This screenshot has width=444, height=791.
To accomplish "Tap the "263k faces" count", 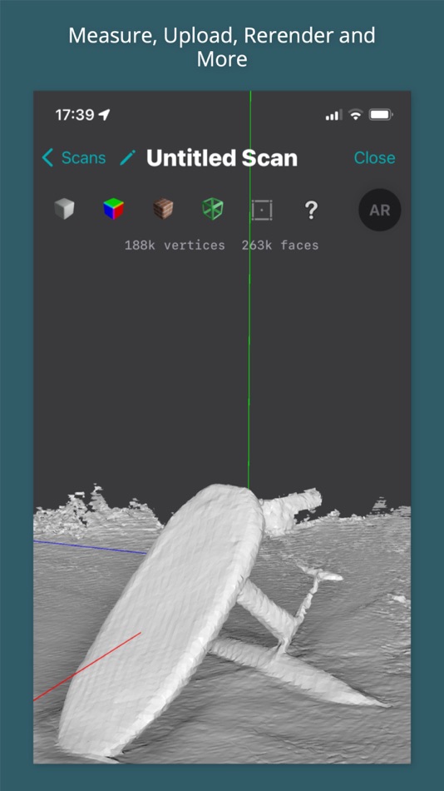I will click(279, 246).
